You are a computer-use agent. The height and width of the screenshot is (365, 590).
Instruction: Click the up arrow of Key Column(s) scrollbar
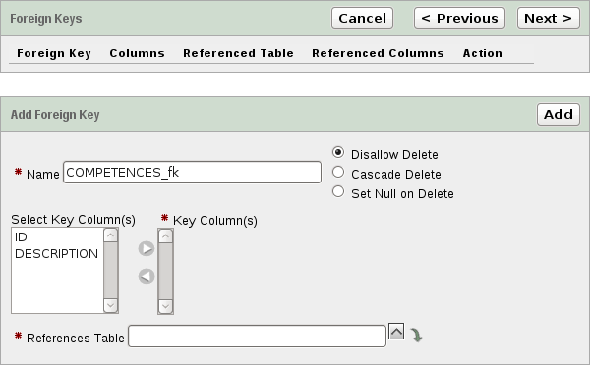pyautogui.click(x=165, y=236)
